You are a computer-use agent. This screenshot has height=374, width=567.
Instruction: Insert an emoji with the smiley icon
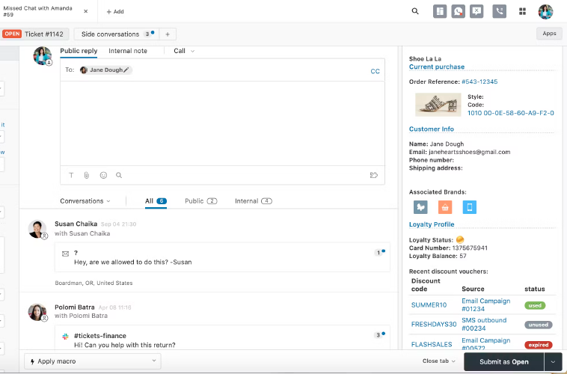[103, 175]
